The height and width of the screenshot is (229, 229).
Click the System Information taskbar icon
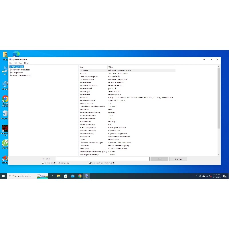[87, 176]
